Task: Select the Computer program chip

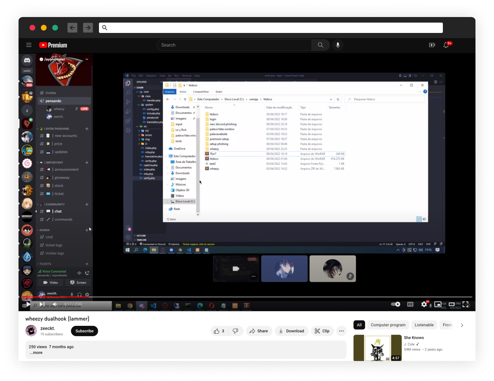Action: [x=388, y=325]
